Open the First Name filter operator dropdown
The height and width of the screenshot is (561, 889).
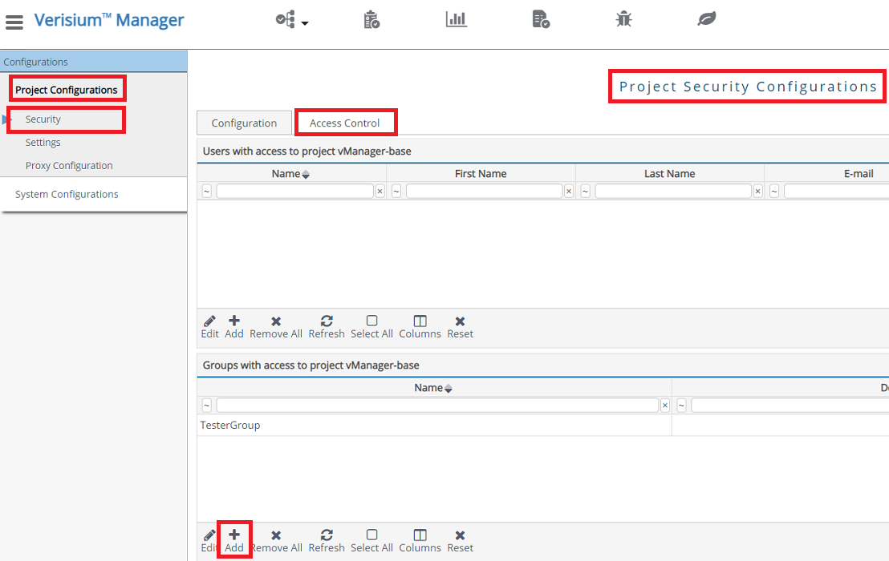coord(396,192)
